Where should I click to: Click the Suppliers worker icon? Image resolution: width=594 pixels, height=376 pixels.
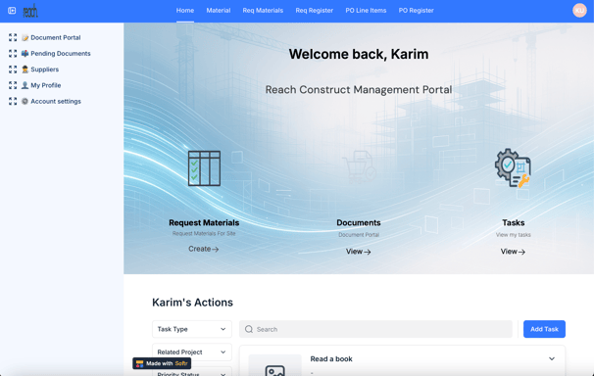25,70
